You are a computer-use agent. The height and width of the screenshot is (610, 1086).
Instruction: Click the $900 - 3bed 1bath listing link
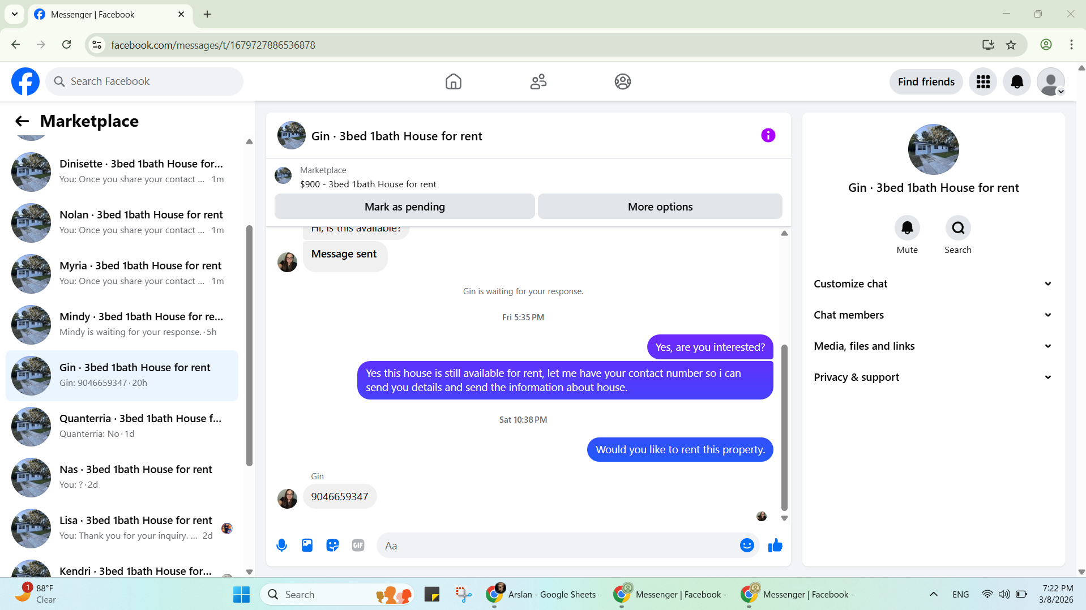coord(368,184)
